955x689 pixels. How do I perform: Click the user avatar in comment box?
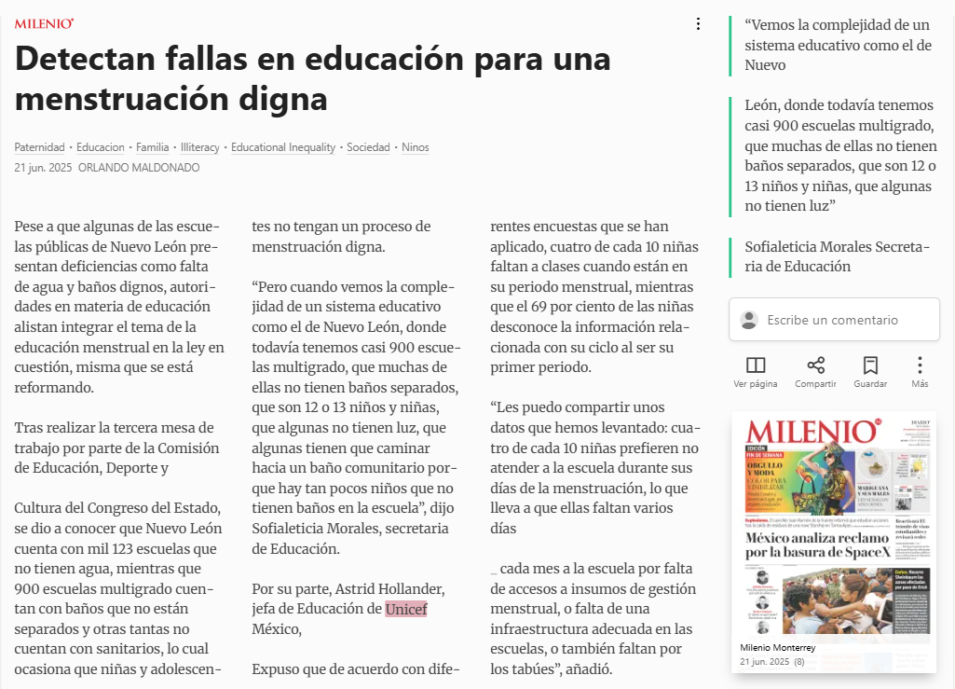pos(748,320)
